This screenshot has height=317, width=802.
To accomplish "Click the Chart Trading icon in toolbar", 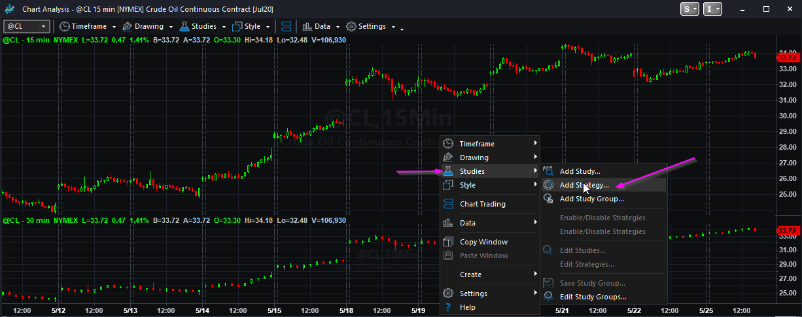I will tap(287, 26).
